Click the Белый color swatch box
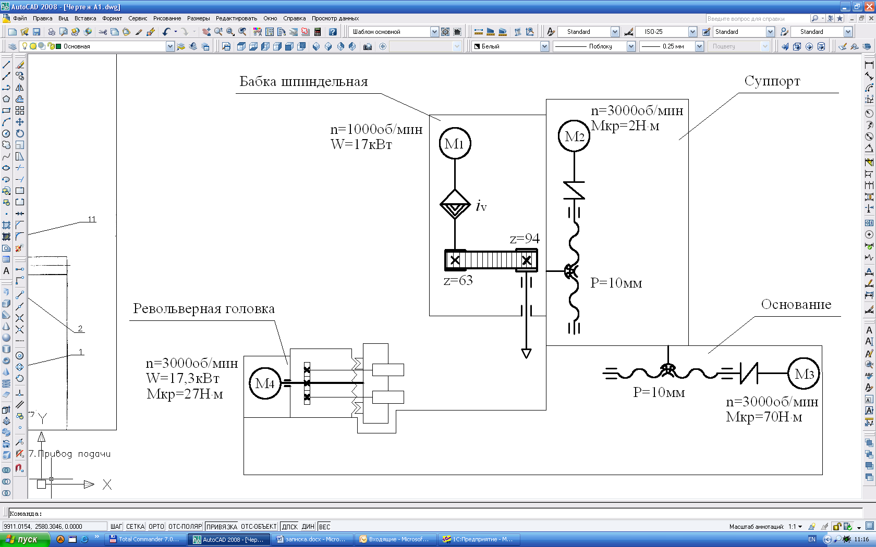This screenshot has width=876, height=547. click(477, 46)
